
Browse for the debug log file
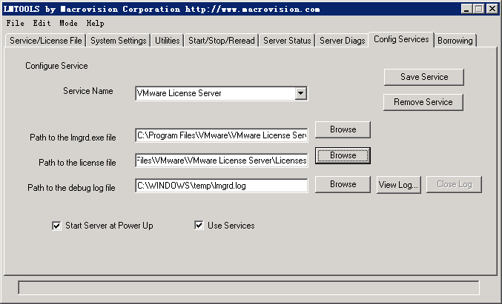[343, 184]
